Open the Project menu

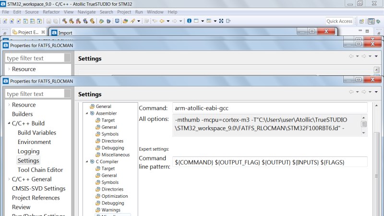(124, 12)
